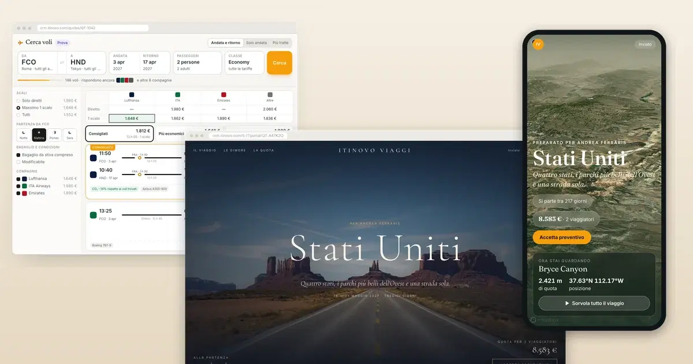Open the Andata date field 3 apr
The image size is (693, 364).
(x=124, y=62)
